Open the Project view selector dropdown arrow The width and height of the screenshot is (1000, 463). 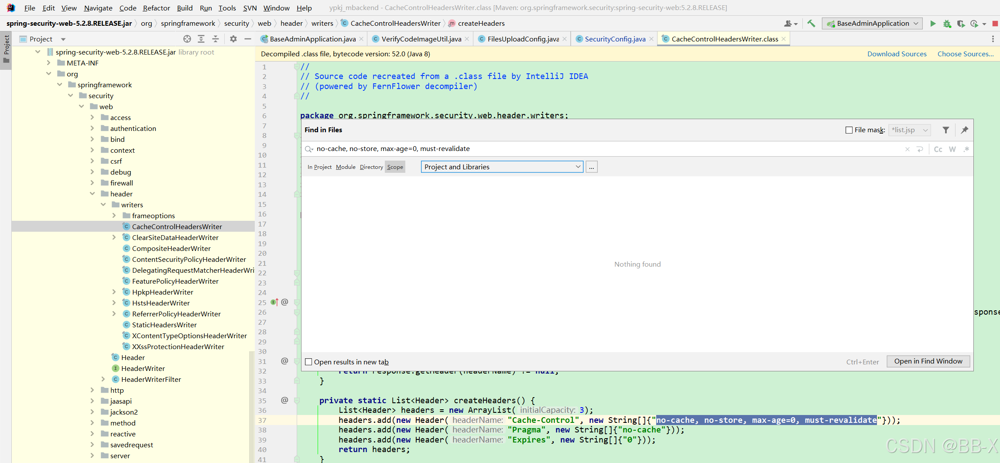point(63,39)
